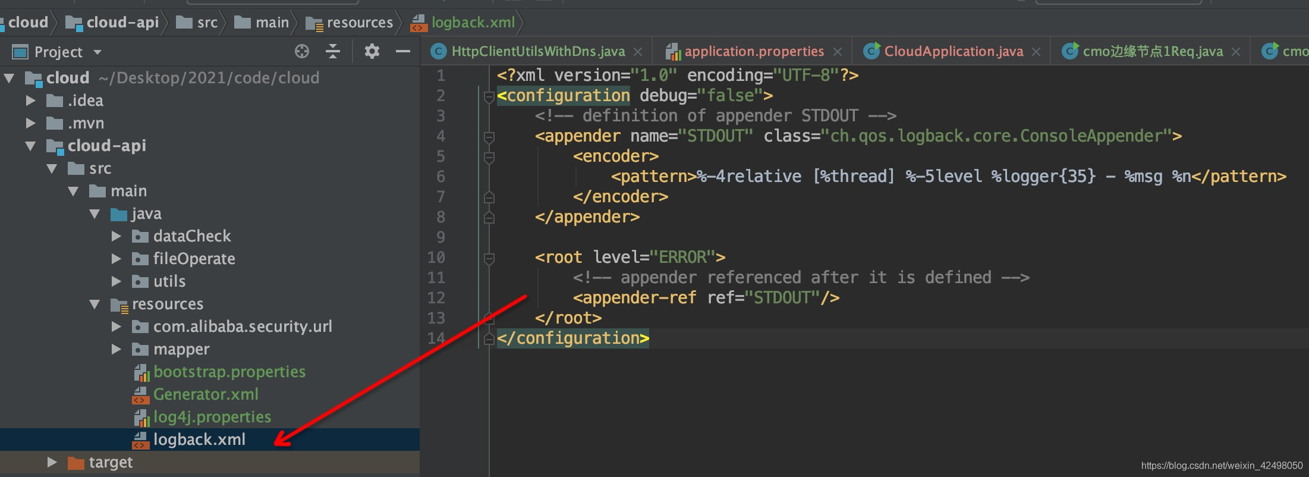Image resolution: width=1309 pixels, height=477 pixels.
Task: Click the appender-ref STDOUT line 12
Action: 706,298
